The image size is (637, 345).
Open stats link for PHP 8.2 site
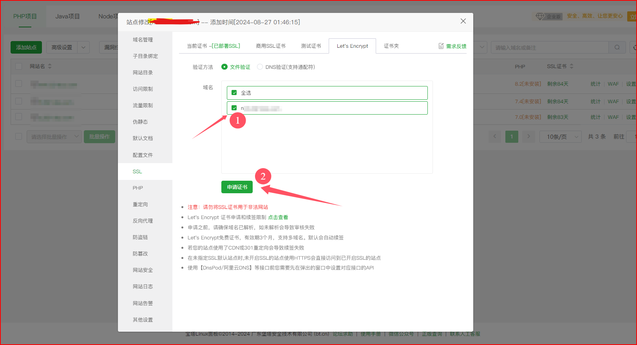[x=595, y=84]
